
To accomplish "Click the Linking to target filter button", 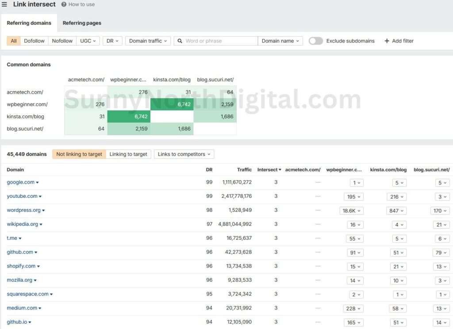I will 128,154.
